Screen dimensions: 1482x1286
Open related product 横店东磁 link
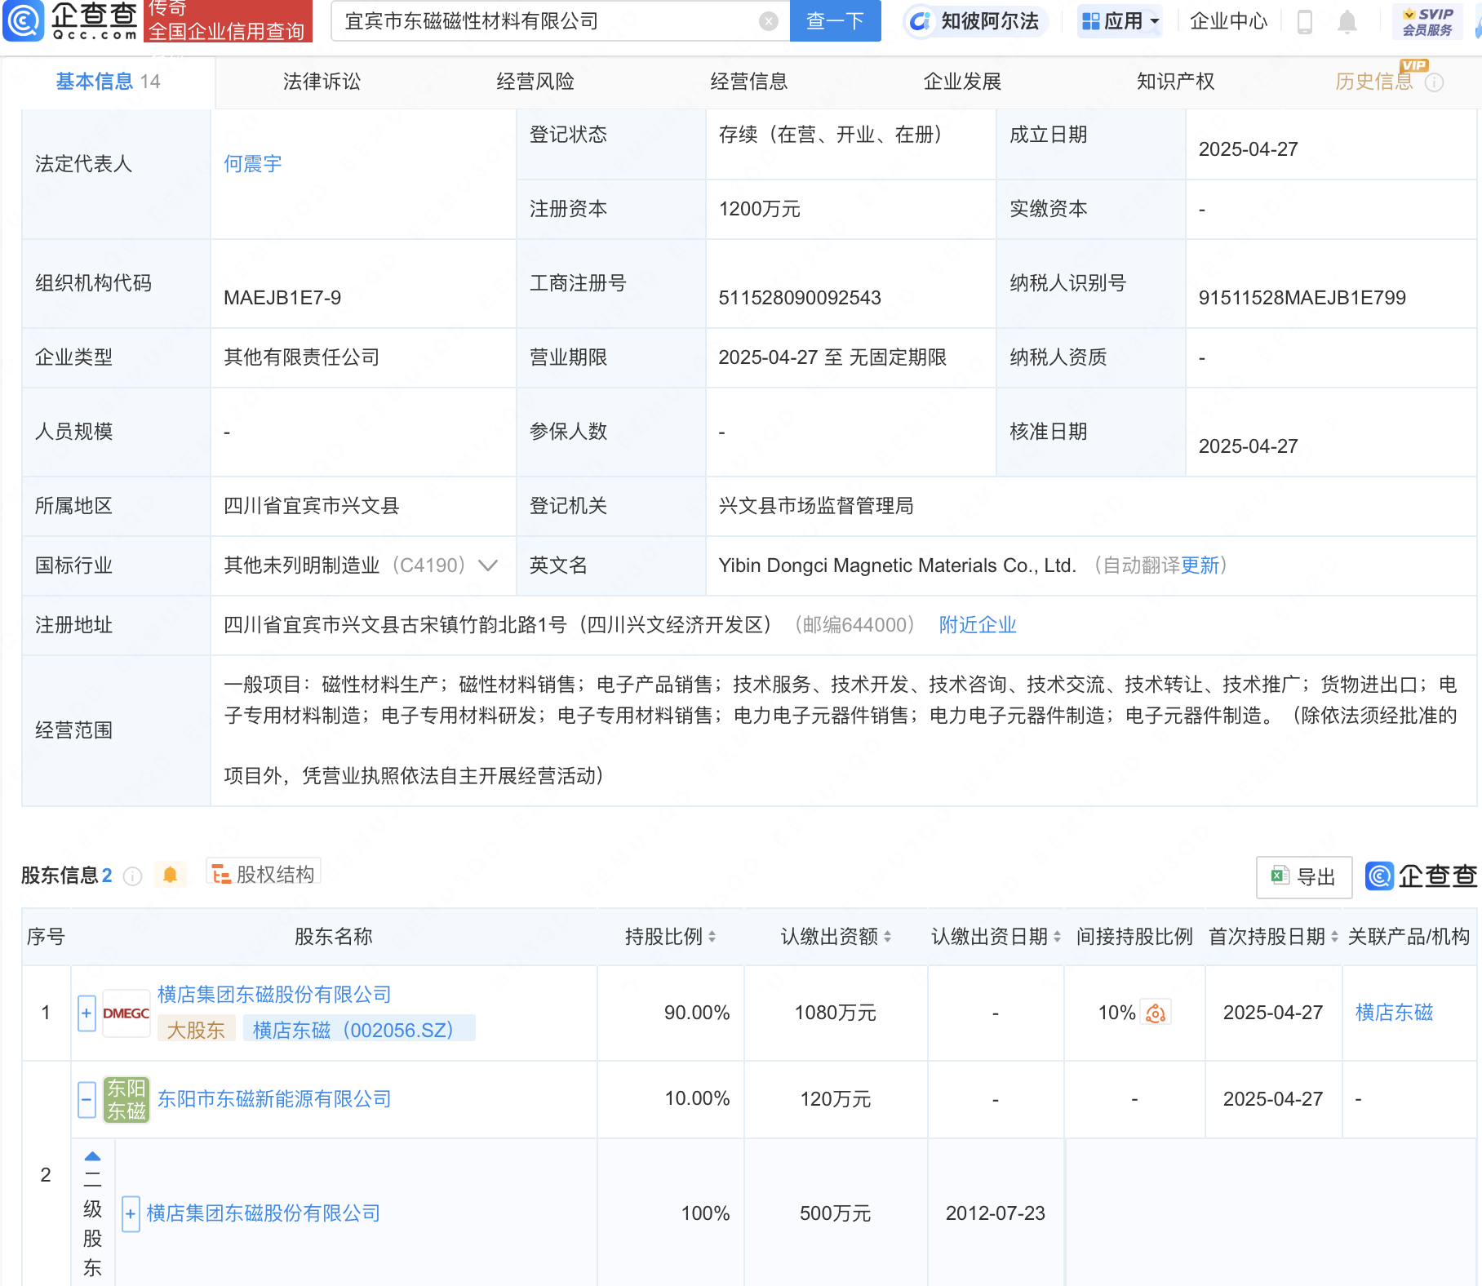click(1394, 1013)
